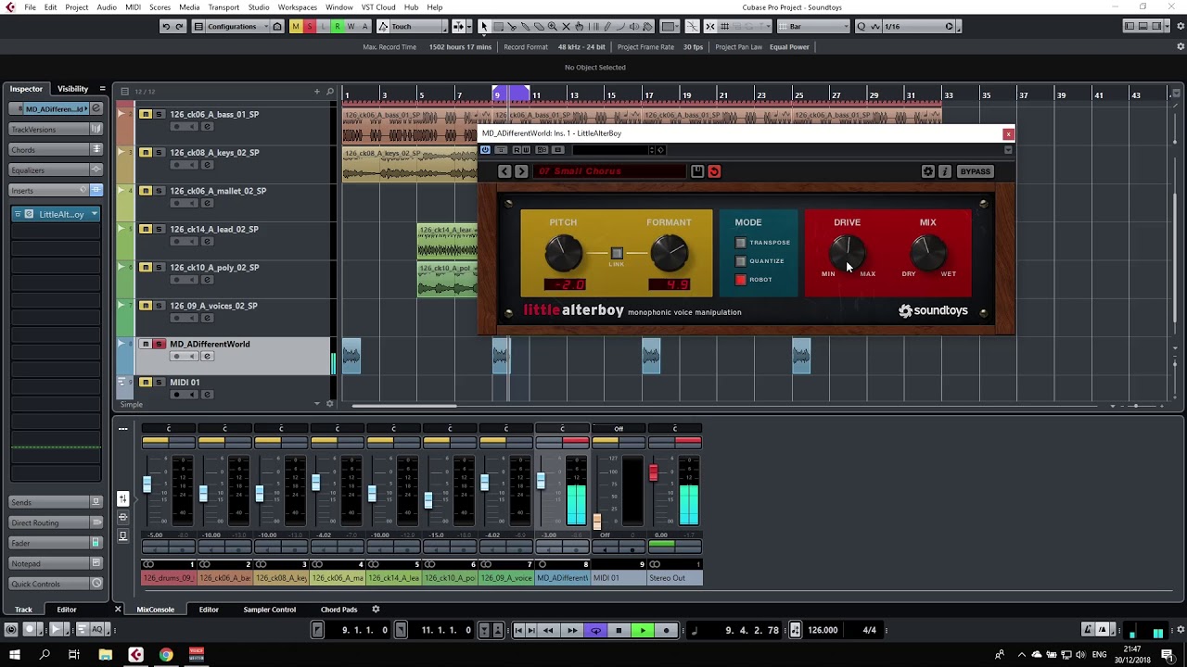The width and height of the screenshot is (1187, 667).
Task: Expand the Chords inspector section
Action: point(55,149)
